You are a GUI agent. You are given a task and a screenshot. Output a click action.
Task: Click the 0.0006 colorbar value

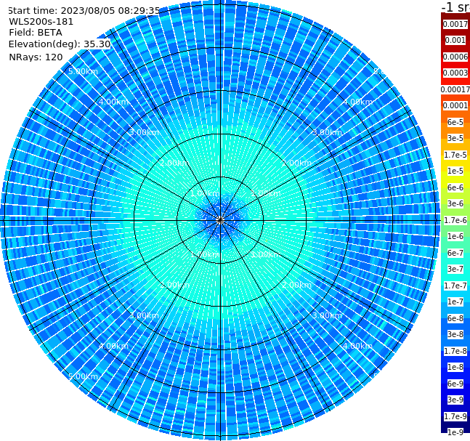(455, 57)
